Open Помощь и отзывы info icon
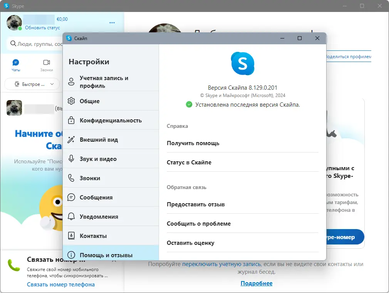The image size is (389, 293). click(x=71, y=254)
